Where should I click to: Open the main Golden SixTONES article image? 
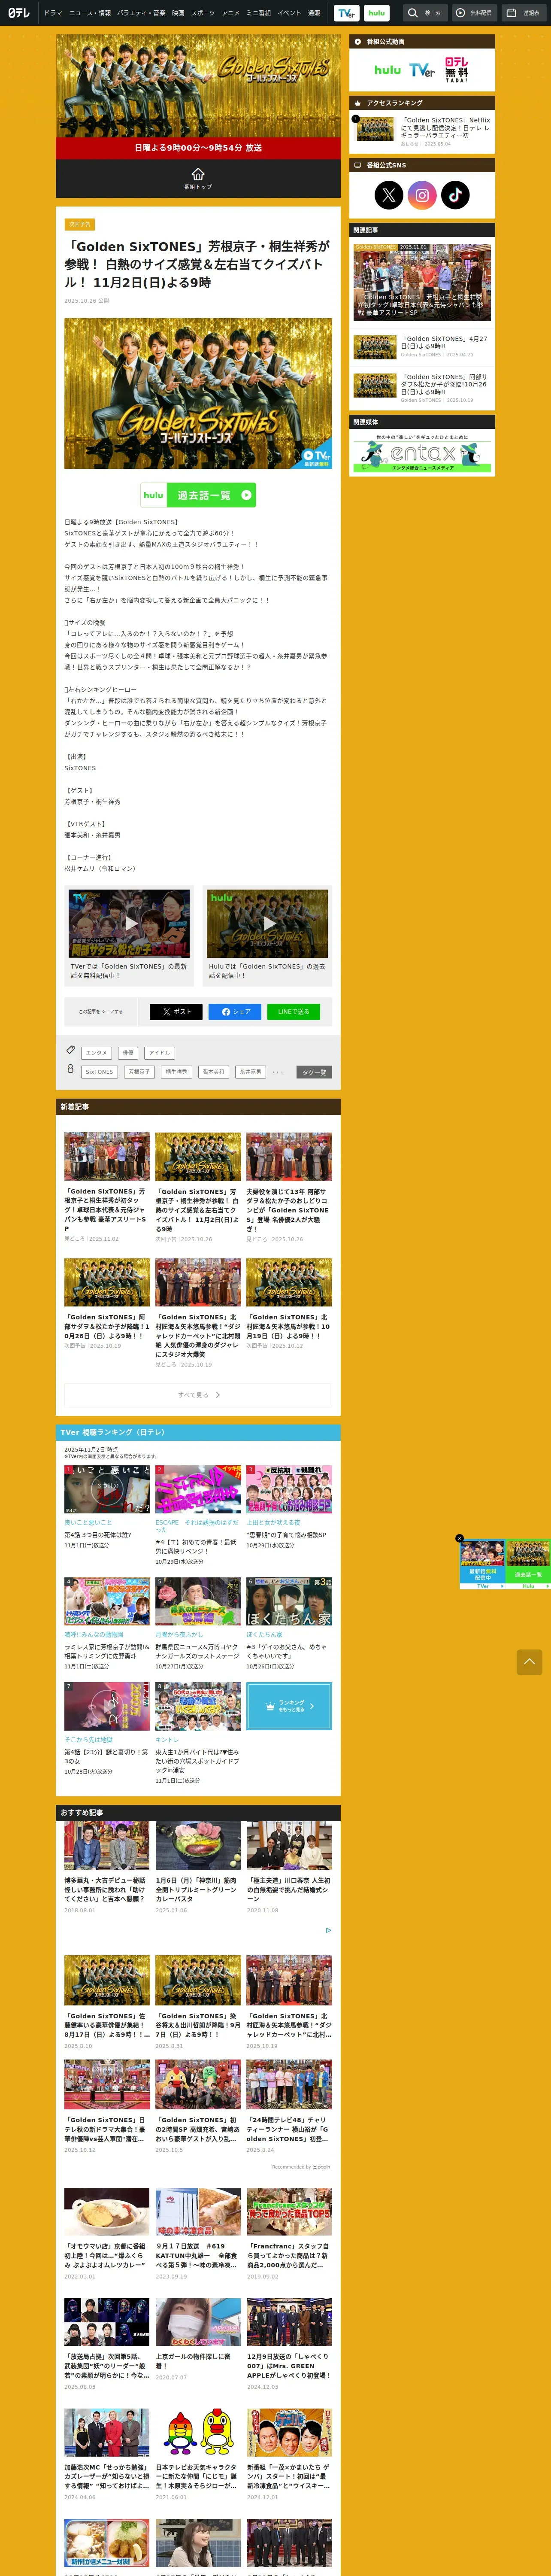[198, 393]
